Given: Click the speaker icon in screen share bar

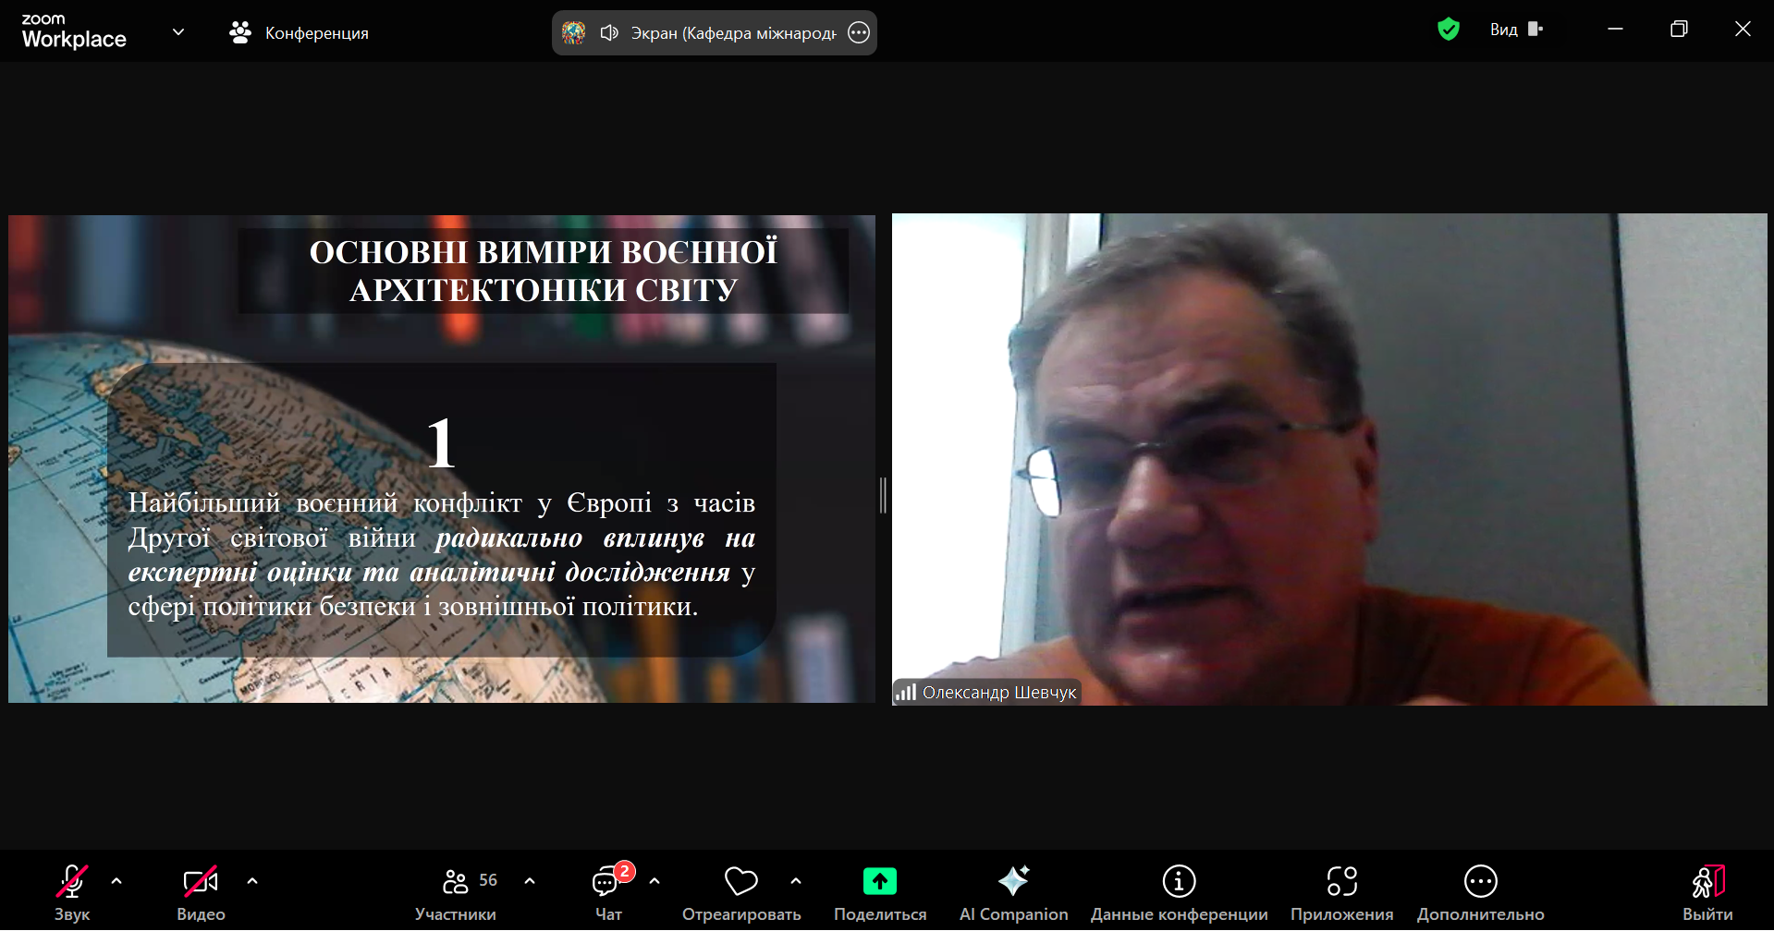Looking at the screenshot, I should 608,33.
